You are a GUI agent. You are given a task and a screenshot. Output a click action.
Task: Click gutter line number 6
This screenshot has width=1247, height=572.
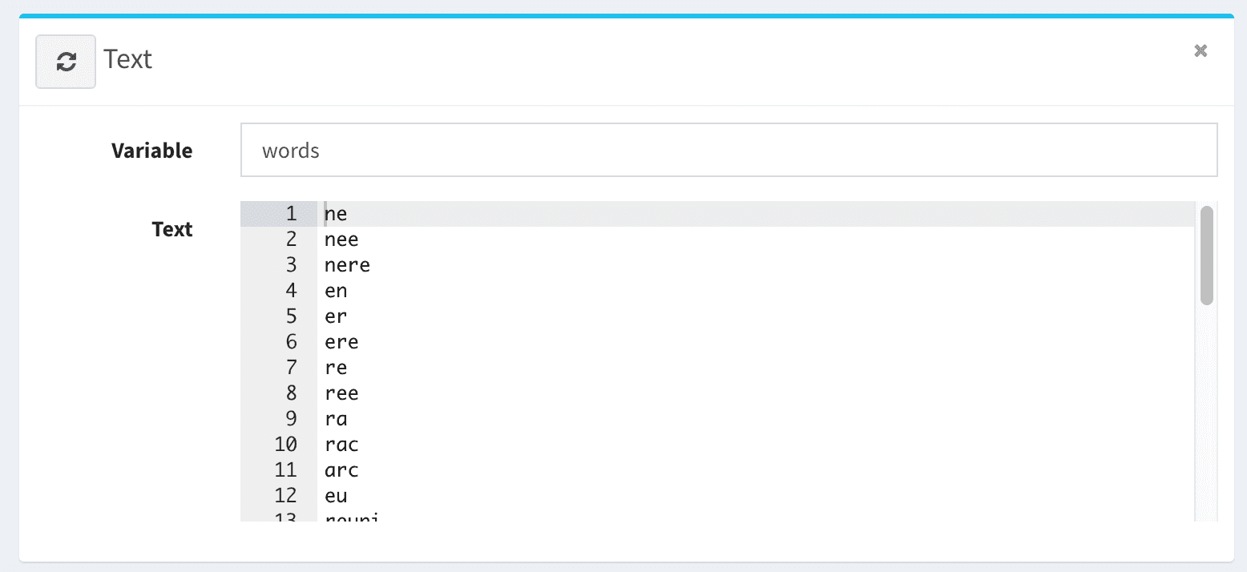point(290,342)
